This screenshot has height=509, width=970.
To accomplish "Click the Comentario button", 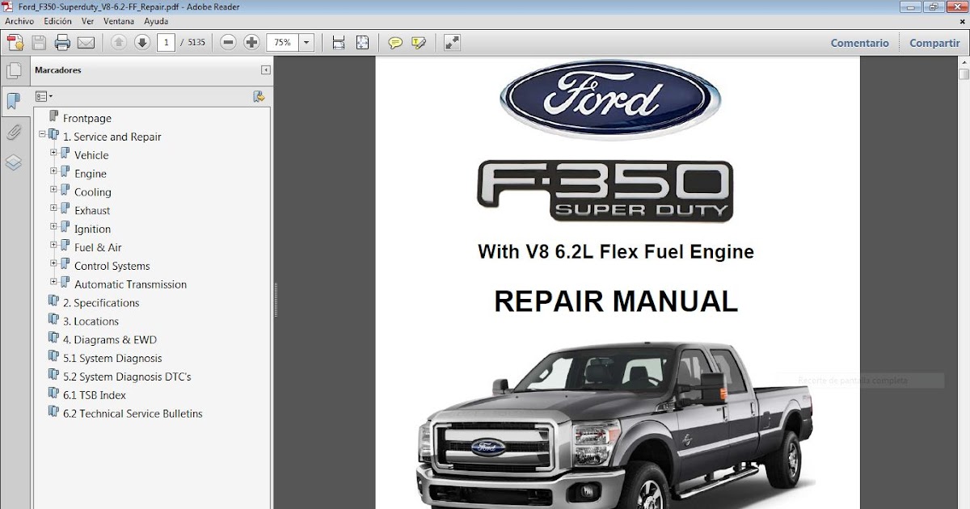I will pyautogui.click(x=859, y=42).
